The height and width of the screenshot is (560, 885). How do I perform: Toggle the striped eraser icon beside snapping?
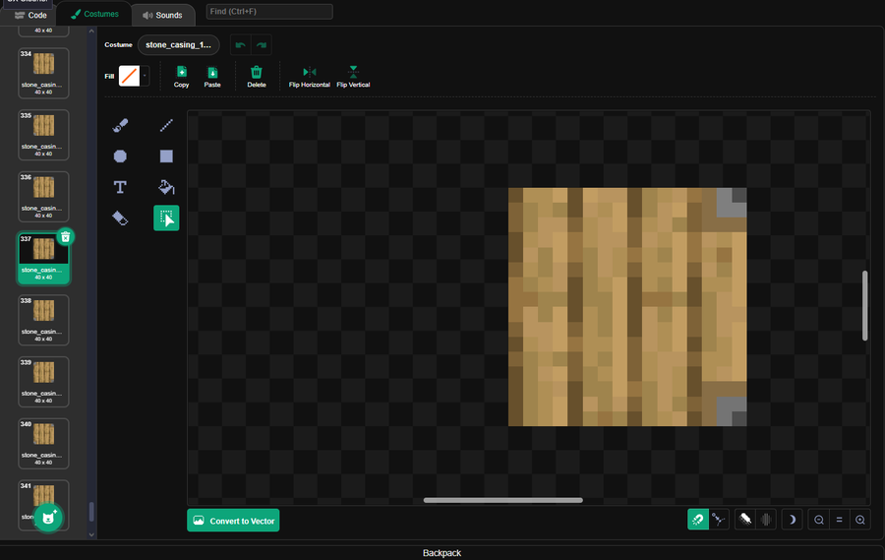(745, 520)
